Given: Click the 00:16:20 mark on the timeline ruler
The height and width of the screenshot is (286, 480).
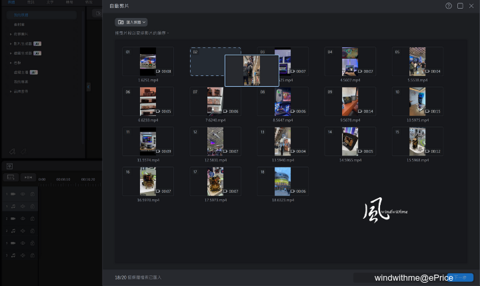Looking at the screenshot, I should click(x=88, y=179).
